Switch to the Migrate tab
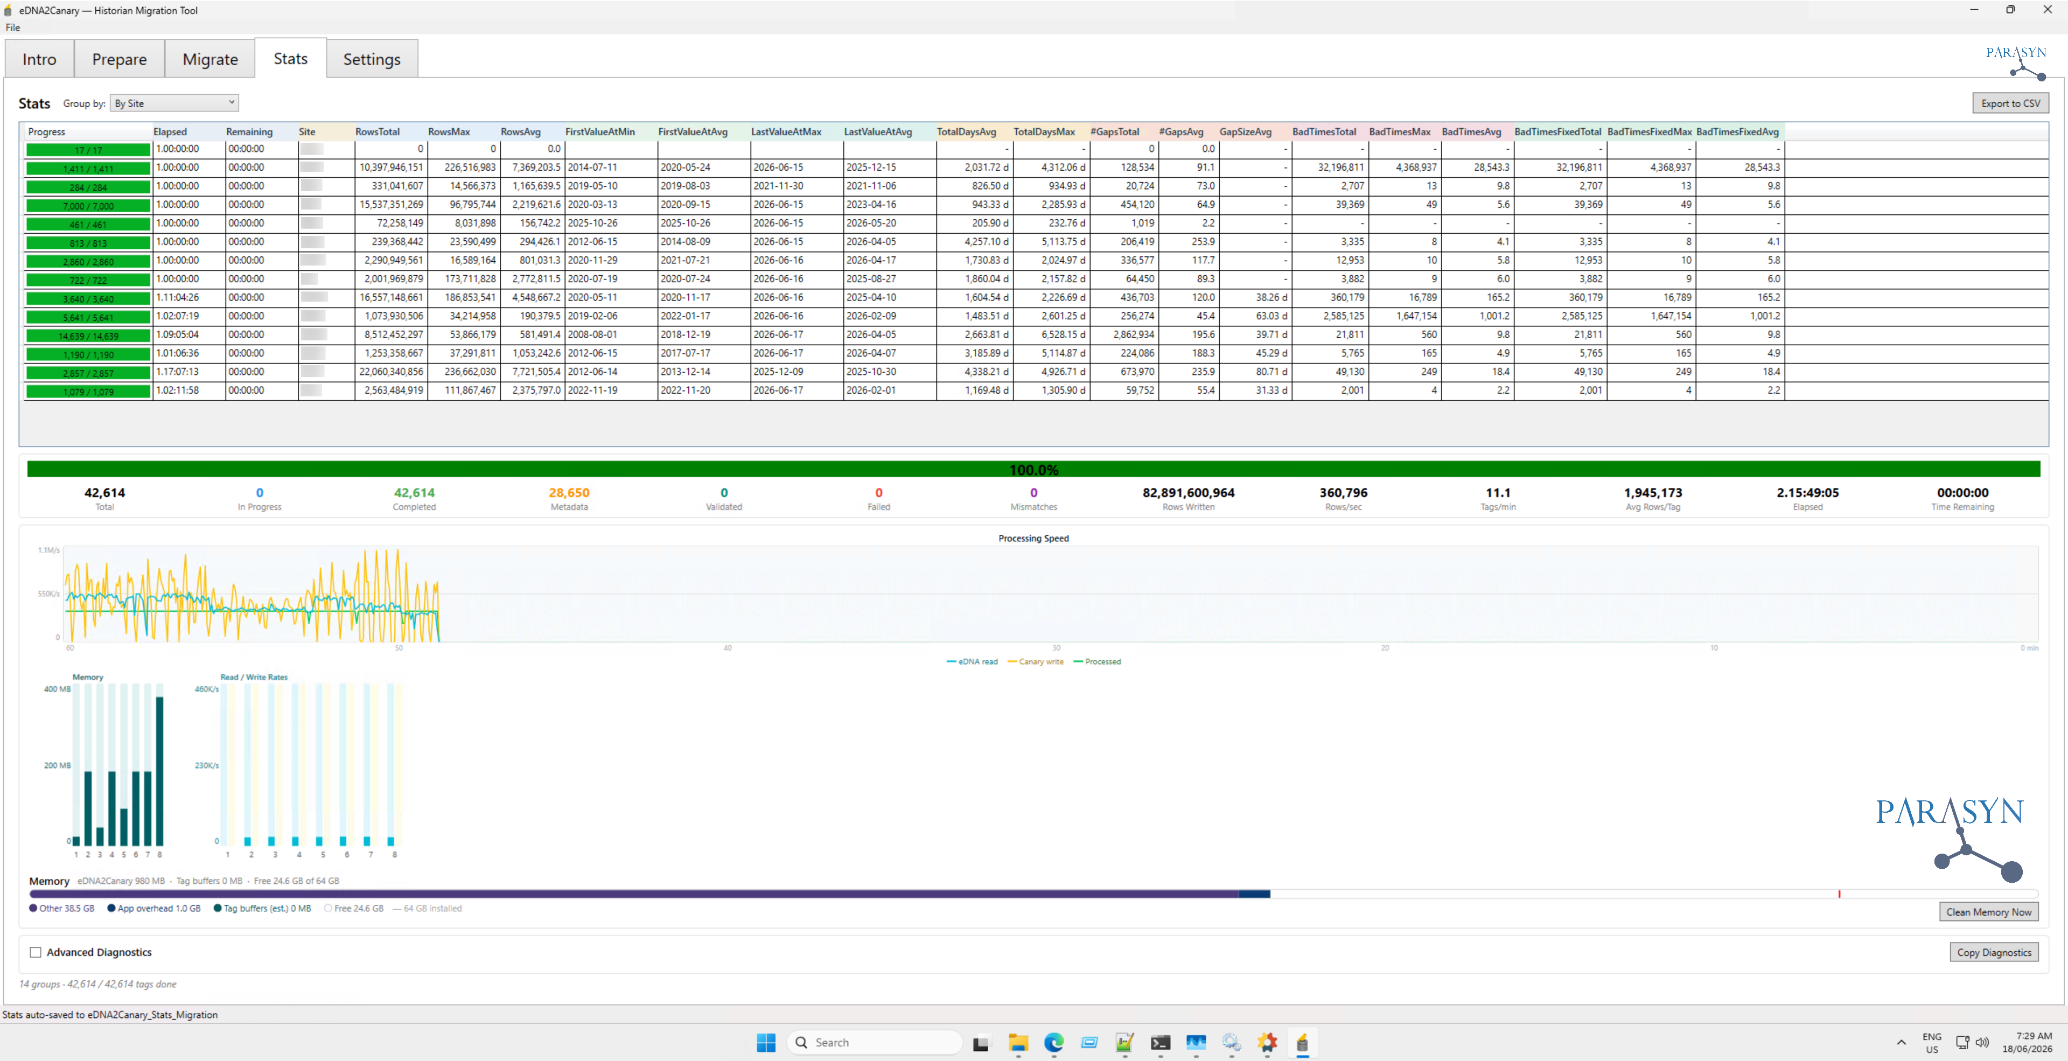 click(x=211, y=59)
